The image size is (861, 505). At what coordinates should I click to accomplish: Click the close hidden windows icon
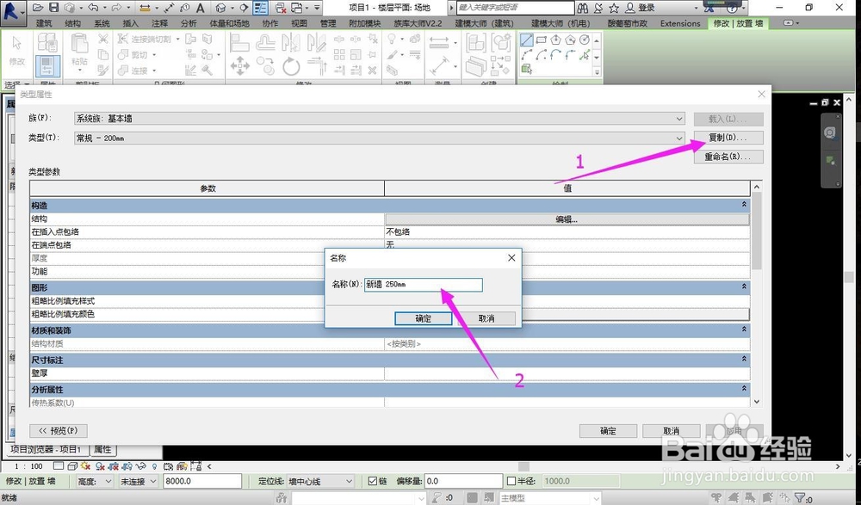tap(281, 8)
